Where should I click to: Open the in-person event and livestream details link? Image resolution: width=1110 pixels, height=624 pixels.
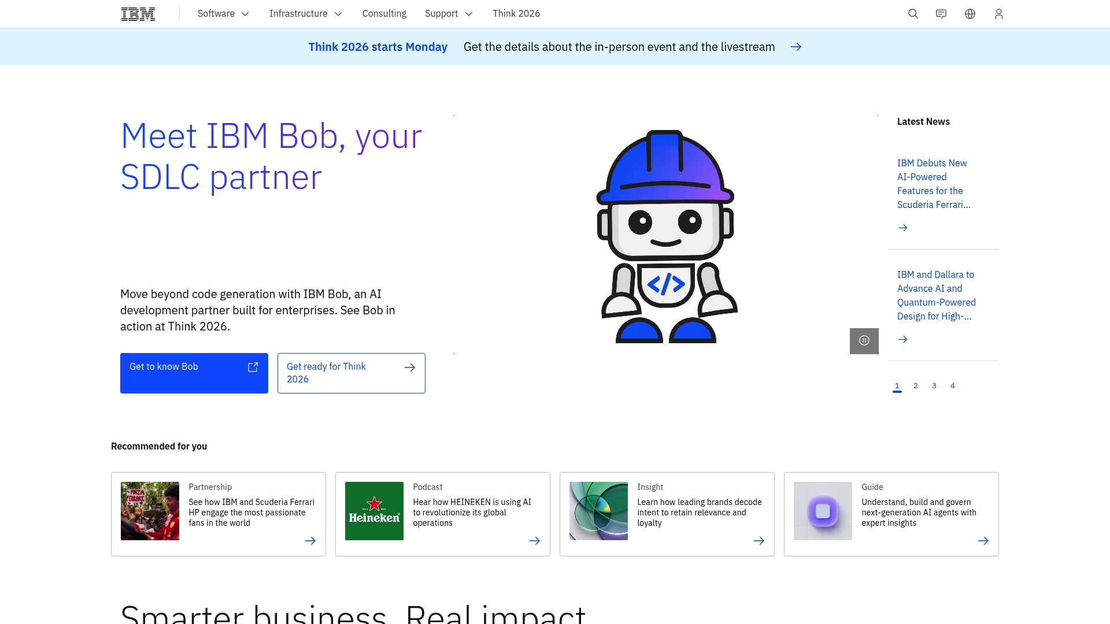[x=619, y=47]
